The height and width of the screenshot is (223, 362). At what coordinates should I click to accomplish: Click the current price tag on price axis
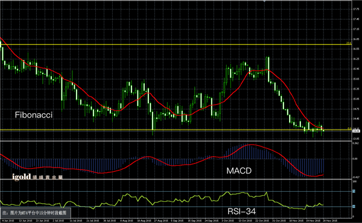pos(356,131)
